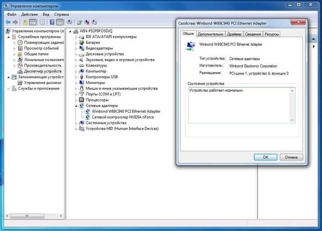Select the Клавиатуры device category
The image size is (322, 231).
(96, 65)
